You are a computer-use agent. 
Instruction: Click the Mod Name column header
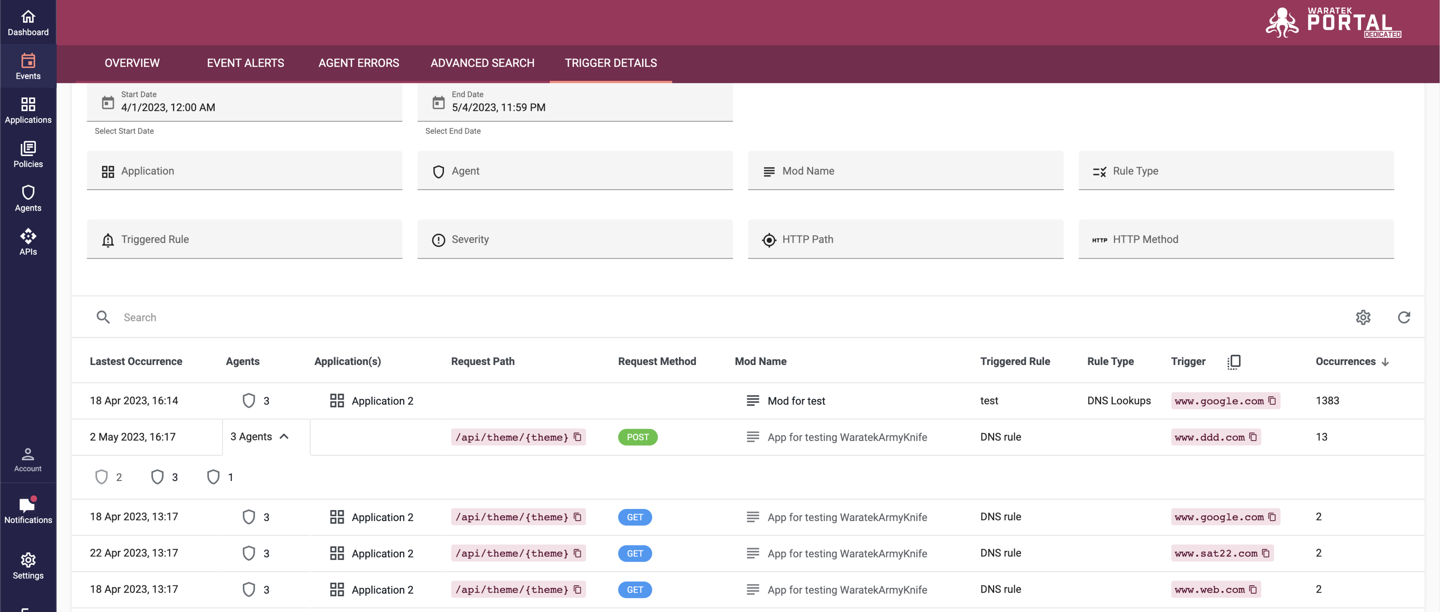tap(760, 362)
